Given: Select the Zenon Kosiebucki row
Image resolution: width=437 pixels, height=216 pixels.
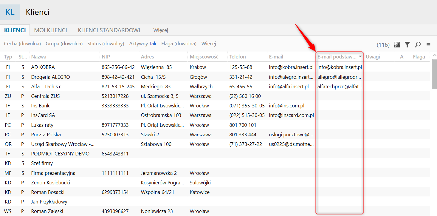Looking at the screenshot, I should point(215,183).
